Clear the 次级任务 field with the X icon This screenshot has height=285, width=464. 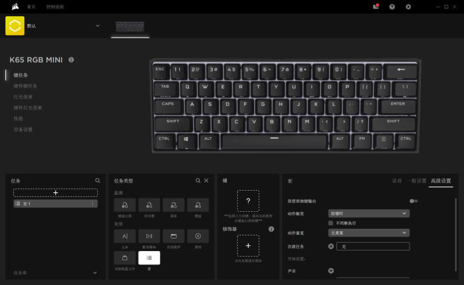pos(331,246)
